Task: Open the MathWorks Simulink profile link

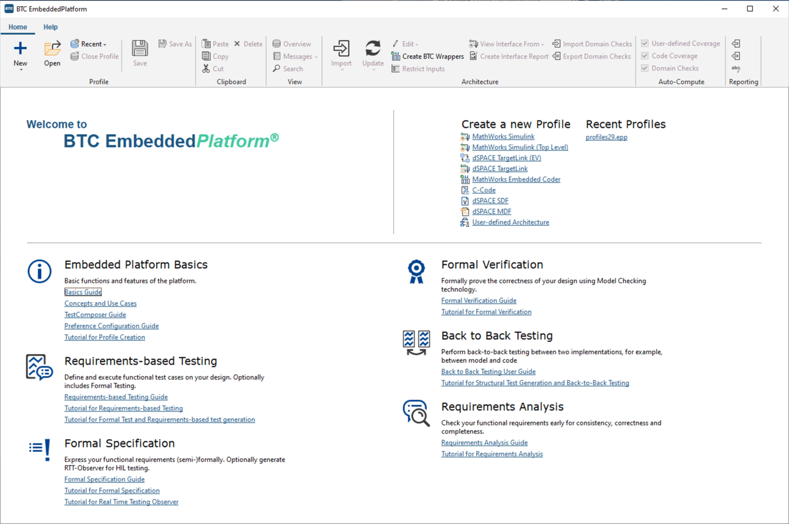Action: 503,137
